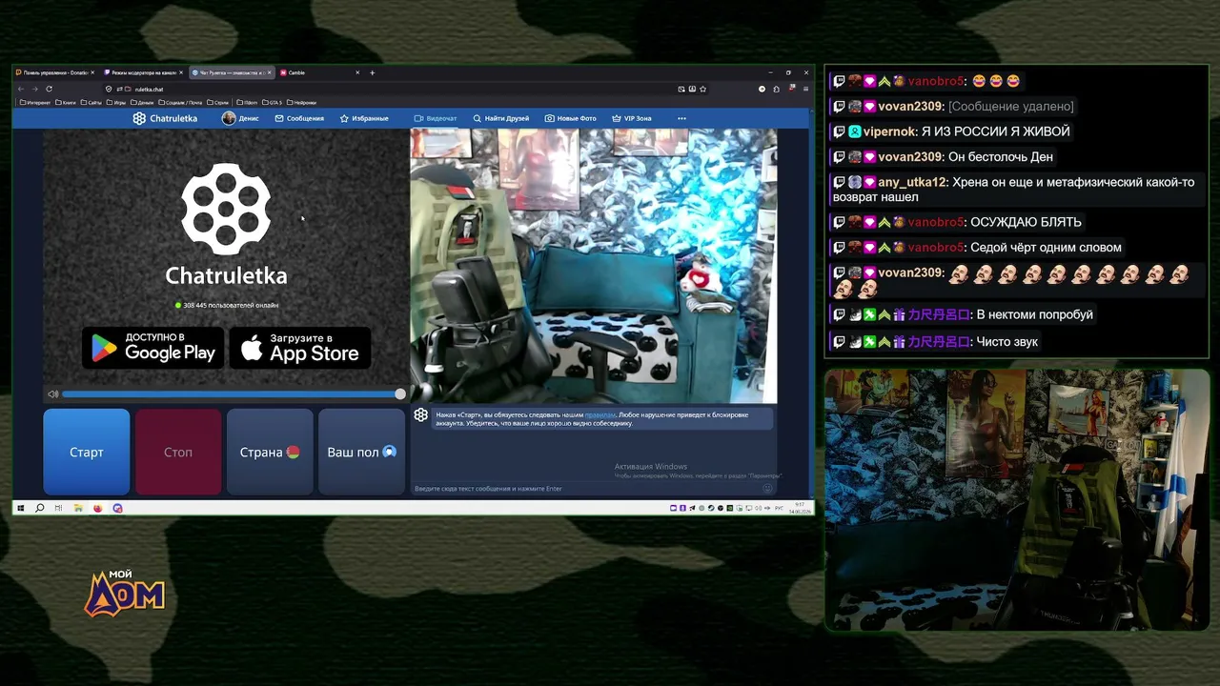Image resolution: width=1220 pixels, height=686 pixels.
Task: Open the three-dots more menu in site header
Action: 681,118
